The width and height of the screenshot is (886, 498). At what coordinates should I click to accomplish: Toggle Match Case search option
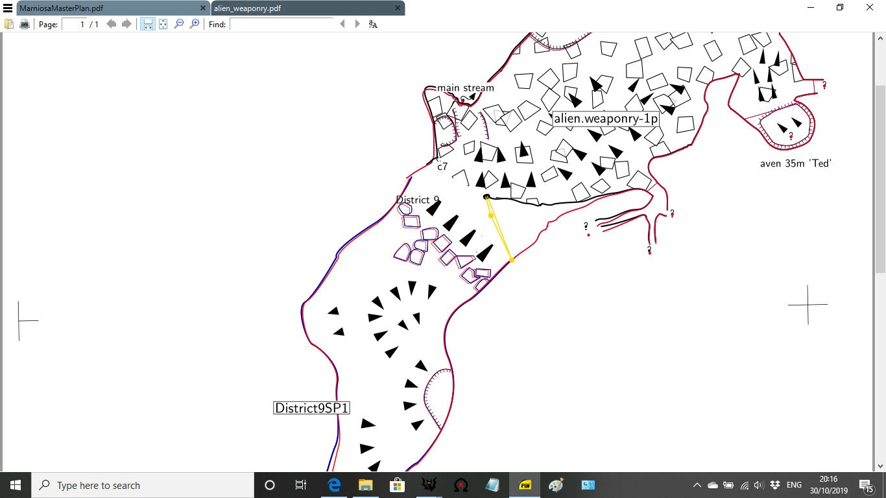pos(373,24)
